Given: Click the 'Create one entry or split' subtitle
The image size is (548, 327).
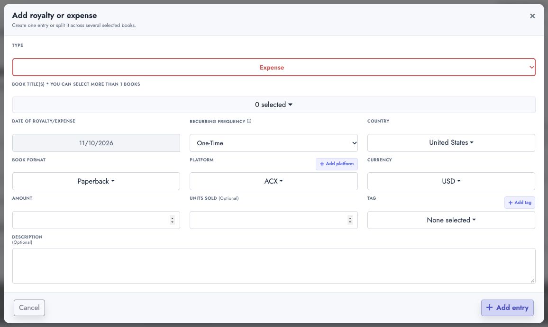Looking at the screenshot, I should [x=74, y=26].
